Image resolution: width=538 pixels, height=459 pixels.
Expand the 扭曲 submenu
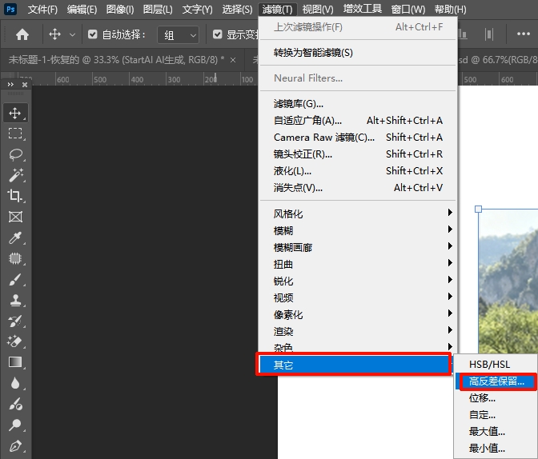click(357, 264)
